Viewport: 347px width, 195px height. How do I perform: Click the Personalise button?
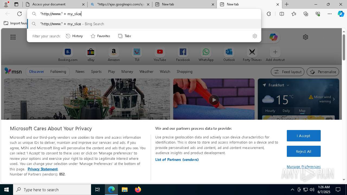click(x=323, y=72)
